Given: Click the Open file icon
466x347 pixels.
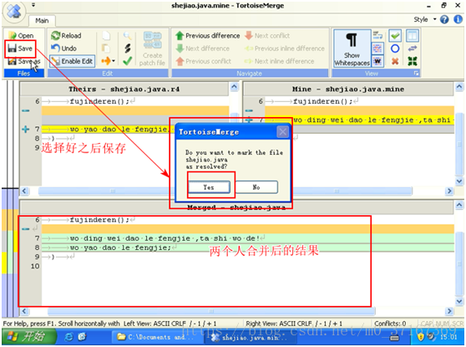Looking at the screenshot, I should pos(13,36).
